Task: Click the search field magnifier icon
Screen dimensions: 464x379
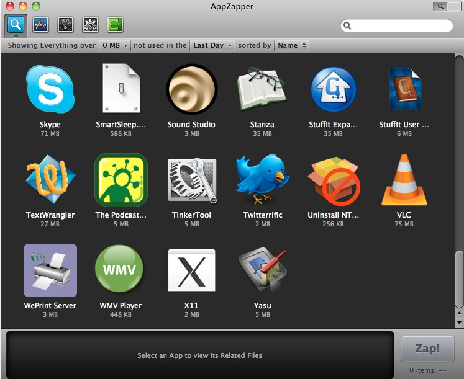Action: (347, 25)
